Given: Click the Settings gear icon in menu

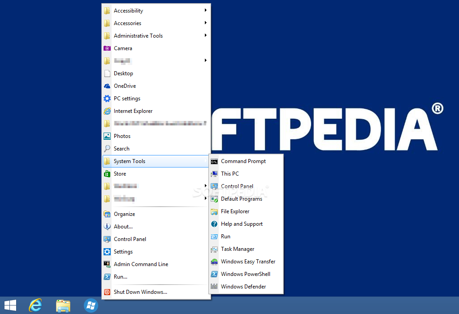Looking at the screenshot, I should click(x=107, y=252).
